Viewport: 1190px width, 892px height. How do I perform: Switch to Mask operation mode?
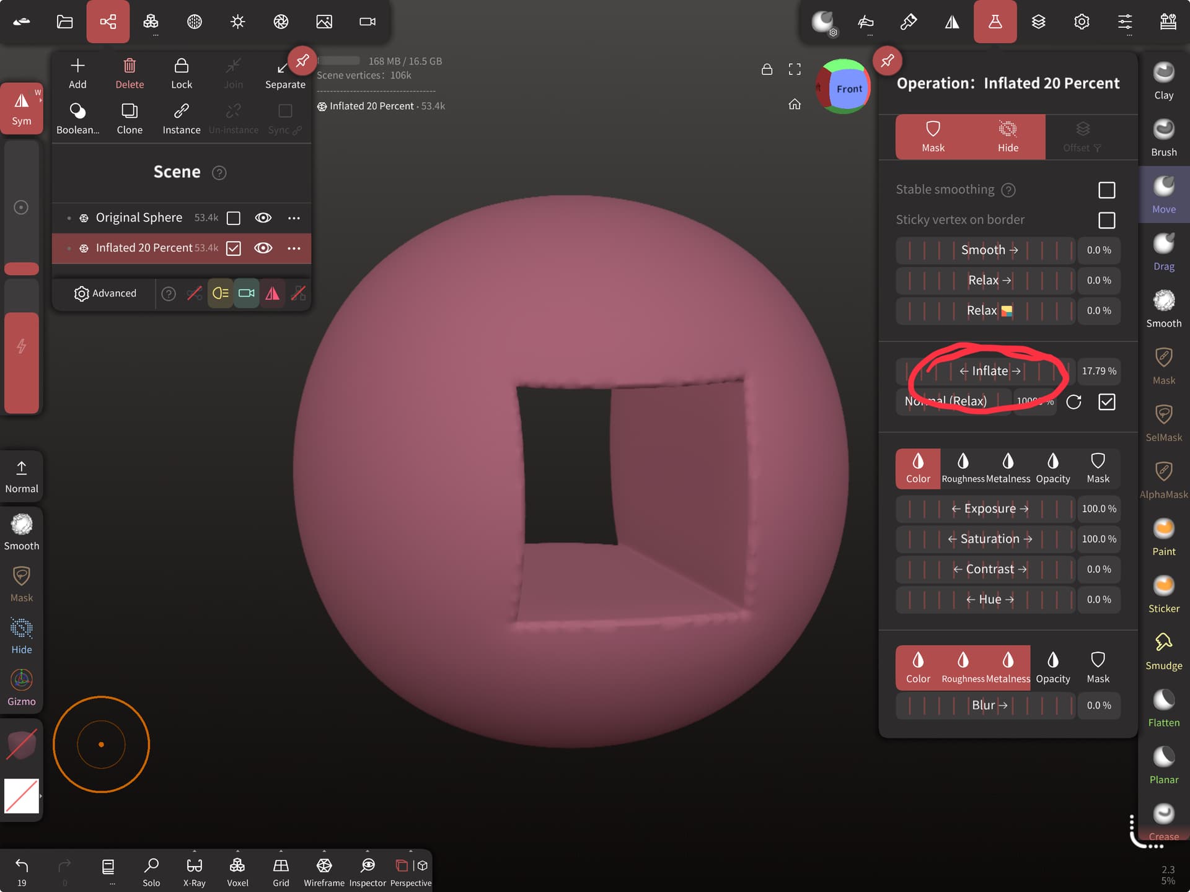[933, 137]
